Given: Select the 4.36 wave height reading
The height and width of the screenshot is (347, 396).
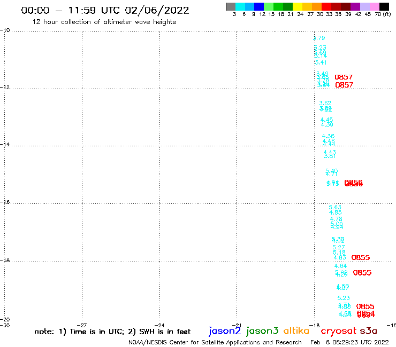Looking at the screenshot, I should click(x=329, y=136).
